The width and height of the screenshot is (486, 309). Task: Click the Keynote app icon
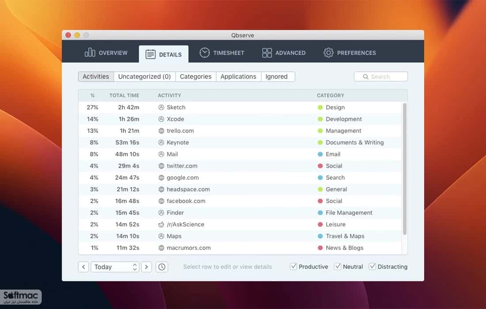(x=161, y=143)
